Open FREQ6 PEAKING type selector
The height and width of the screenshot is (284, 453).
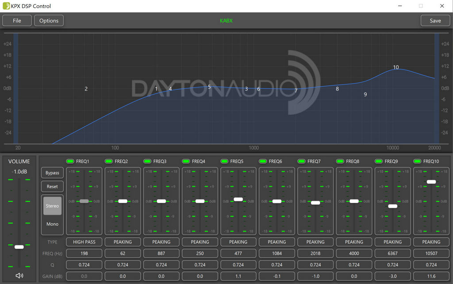[277, 242]
